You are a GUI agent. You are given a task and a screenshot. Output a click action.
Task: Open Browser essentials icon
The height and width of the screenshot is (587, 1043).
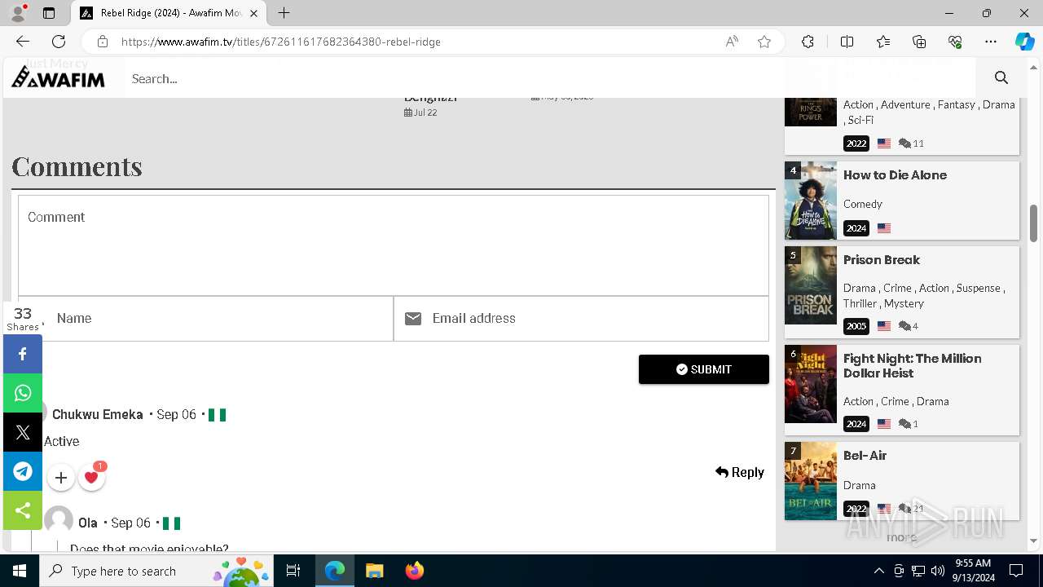pos(955,42)
